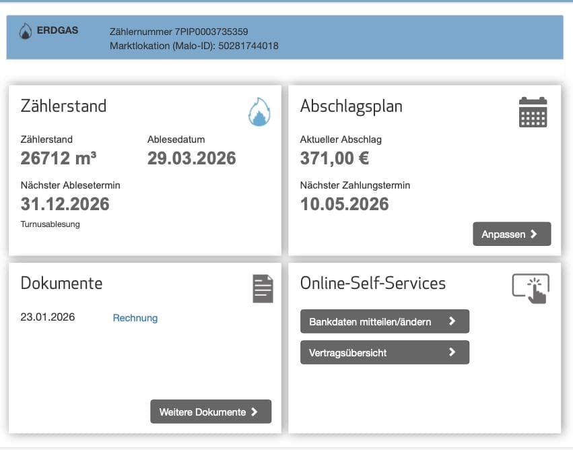Open Bankdaten mitteilen/ändern service

tap(384, 321)
